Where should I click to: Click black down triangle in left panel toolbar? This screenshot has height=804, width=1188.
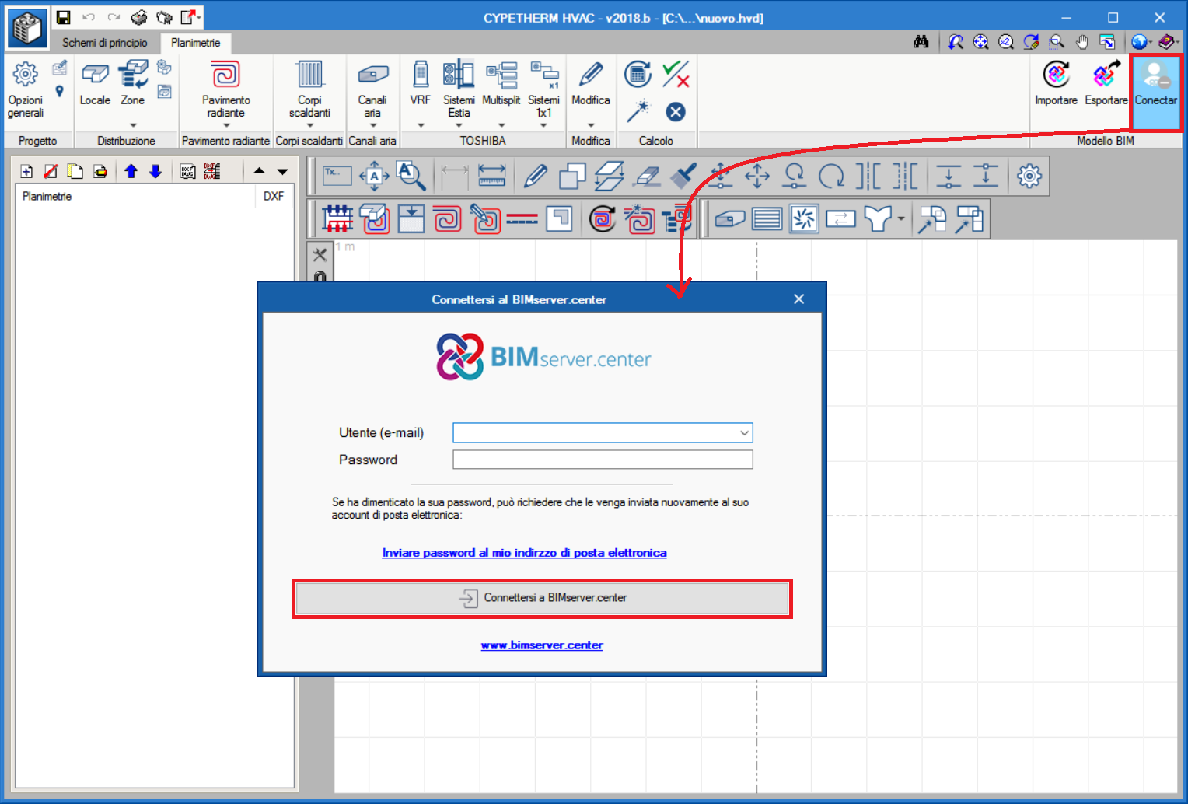[x=282, y=171]
